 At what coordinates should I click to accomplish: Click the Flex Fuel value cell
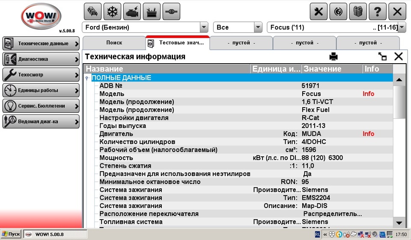(316, 110)
